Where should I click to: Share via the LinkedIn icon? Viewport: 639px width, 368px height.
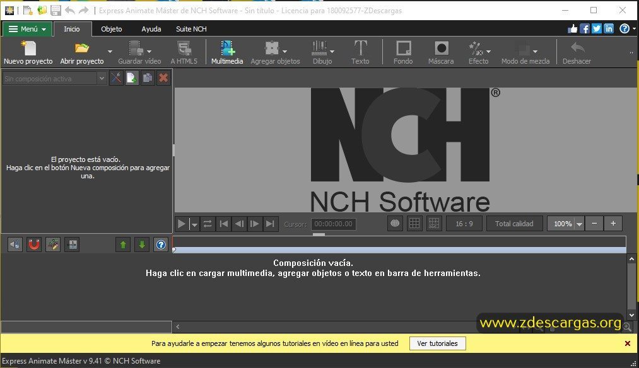609,28
